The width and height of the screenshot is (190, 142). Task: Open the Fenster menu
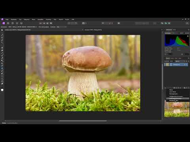coord(67,20)
